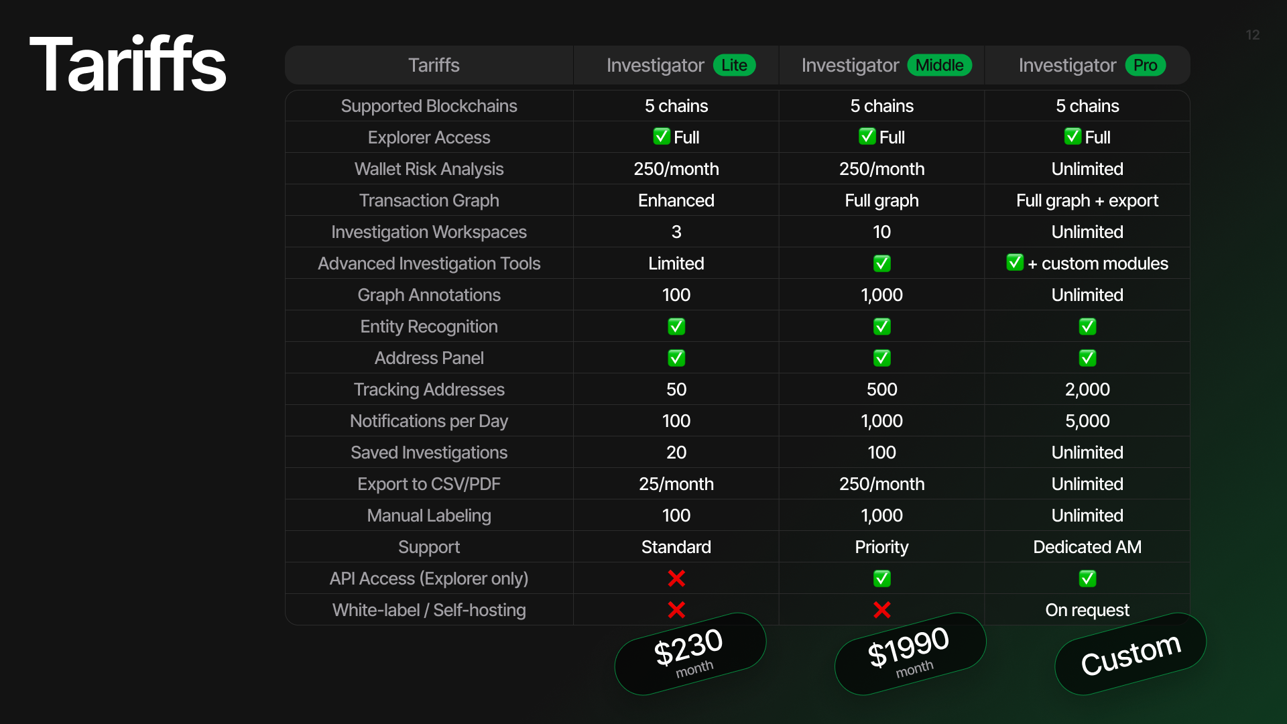Click the slide number 12
Screen dimensions: 1287x724
(1252, 35)
